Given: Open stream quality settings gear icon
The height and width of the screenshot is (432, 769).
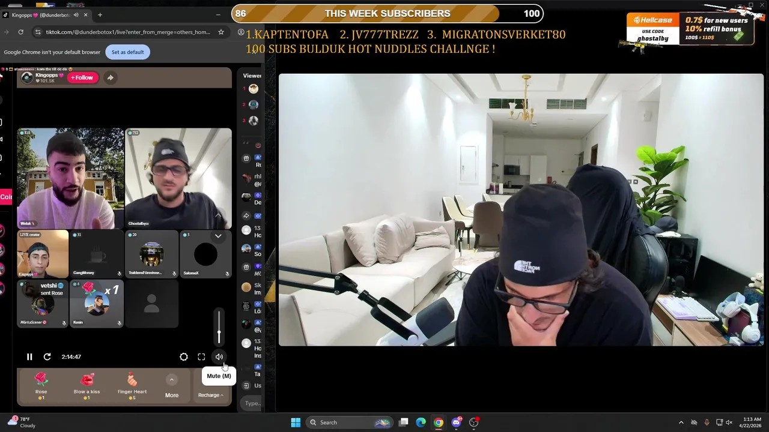Looking at the screenshot, I should pos(184,357).
